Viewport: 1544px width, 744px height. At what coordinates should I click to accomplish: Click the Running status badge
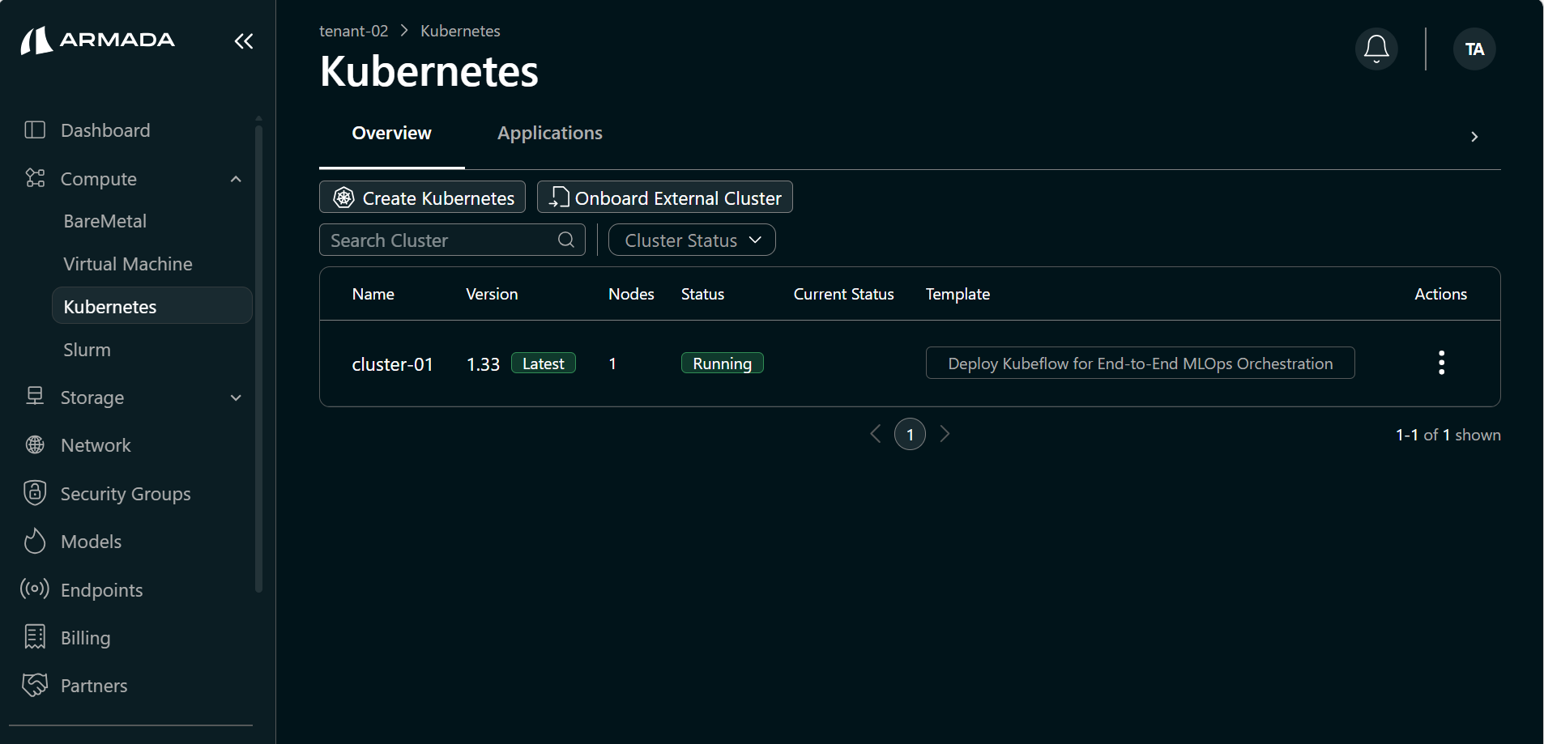(x=722, y=363)
